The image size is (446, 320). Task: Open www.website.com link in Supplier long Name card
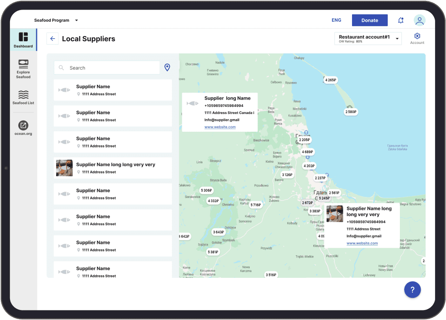pos(220,127)
